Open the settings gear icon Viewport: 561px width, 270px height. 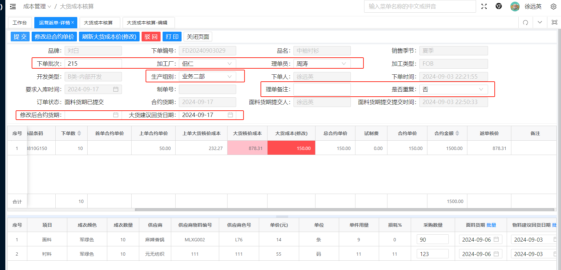pos(553,6)
